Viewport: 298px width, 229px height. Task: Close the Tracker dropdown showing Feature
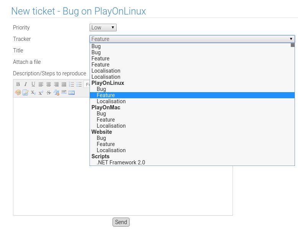tap(192, 39)
